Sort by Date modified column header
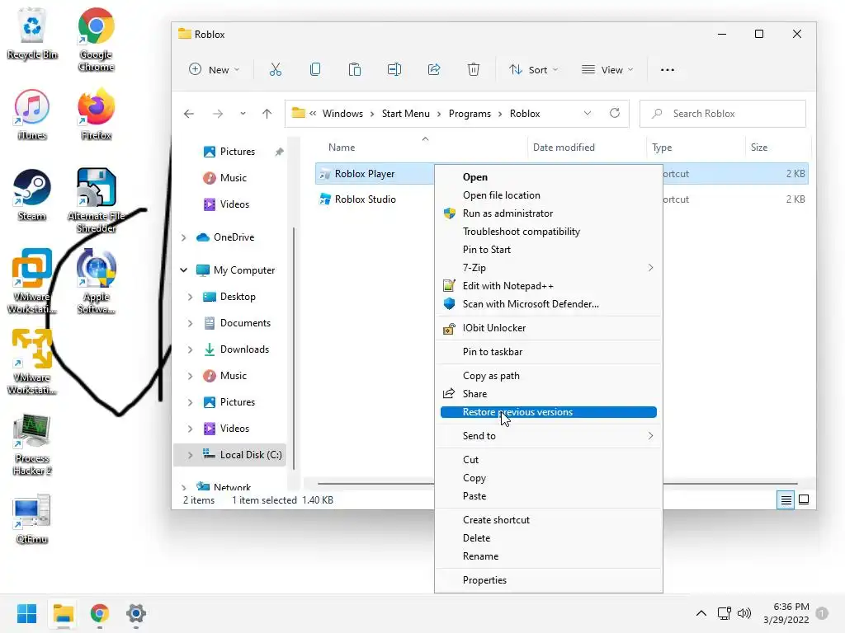The height and width of the screenshot is (633, 845). pos(564,148)
